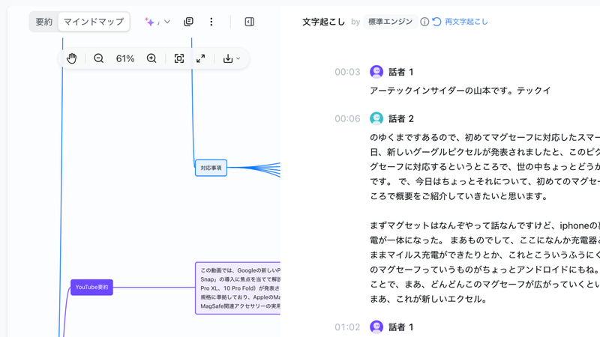The height and width of the screenshot is (337, 600).
Task: Select the マインドマップ tab
Action: point(94,22)
